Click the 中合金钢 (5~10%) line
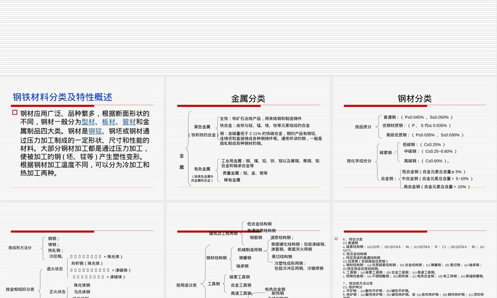The image size is (497, 298). tap(437, 179)
